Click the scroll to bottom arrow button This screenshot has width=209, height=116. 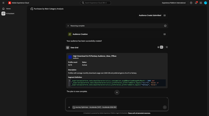117,92
